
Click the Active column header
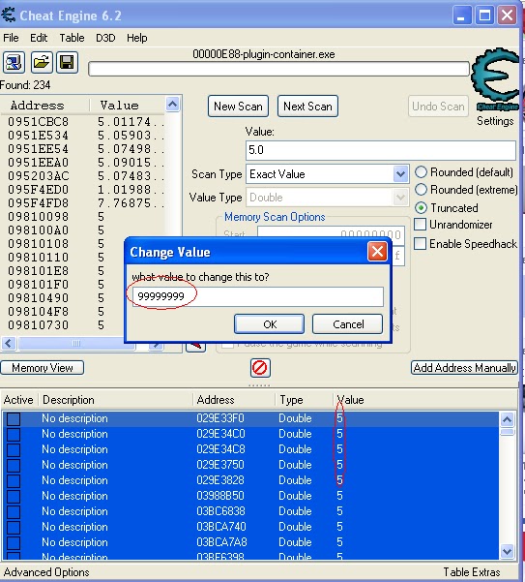[x=18, y=400]
